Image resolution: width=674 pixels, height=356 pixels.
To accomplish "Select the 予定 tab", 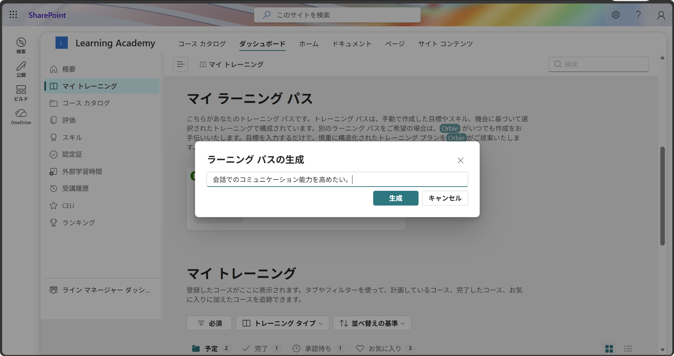I will point(211,348).
